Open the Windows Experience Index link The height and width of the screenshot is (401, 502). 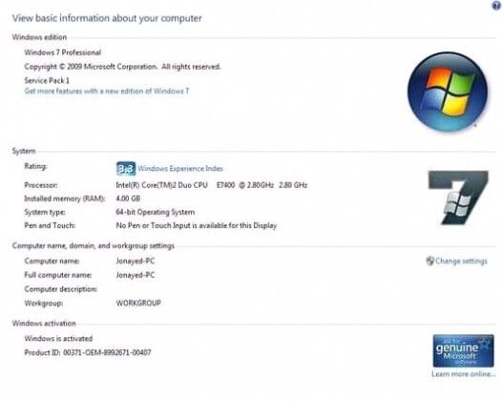coord(180,168)
